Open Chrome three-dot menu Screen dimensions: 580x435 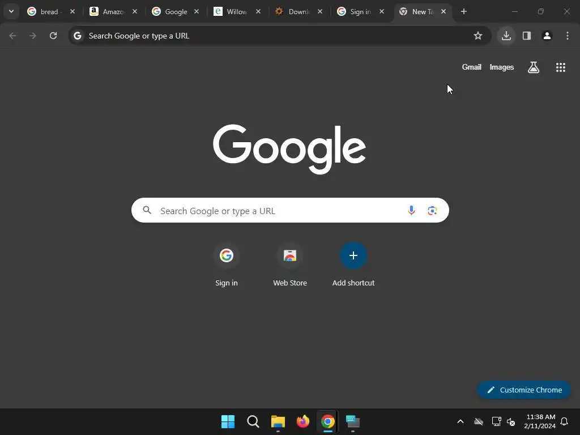[x=568, y=36]
